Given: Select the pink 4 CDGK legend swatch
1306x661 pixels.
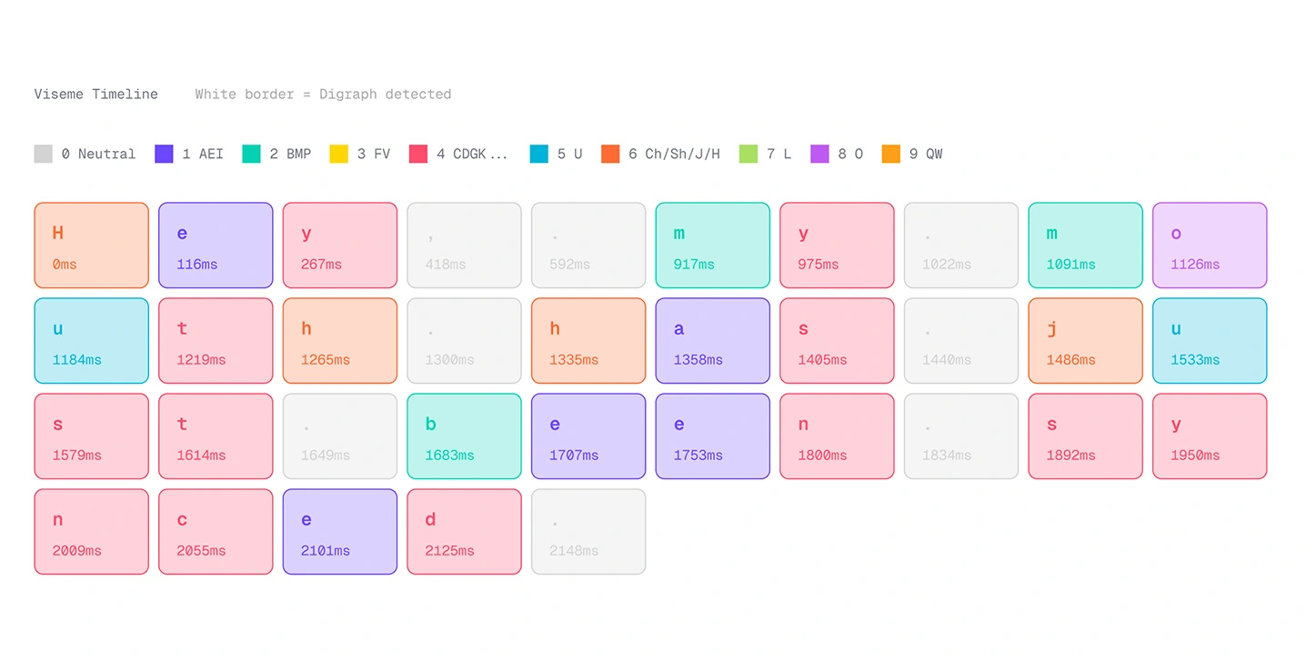Looking at the screenshot, I should point(418,154).
